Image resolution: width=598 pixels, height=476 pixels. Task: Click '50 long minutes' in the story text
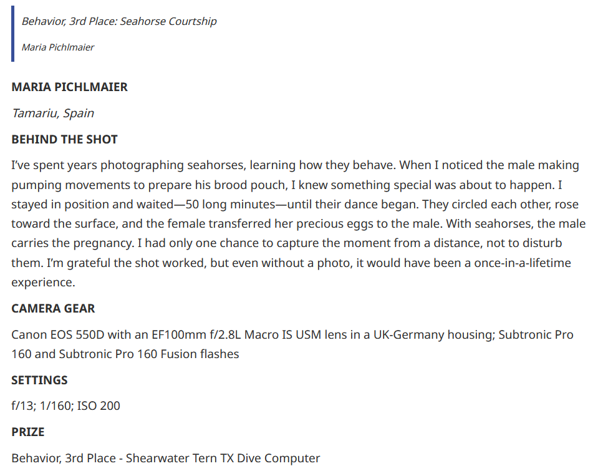[x=230, y=205]
